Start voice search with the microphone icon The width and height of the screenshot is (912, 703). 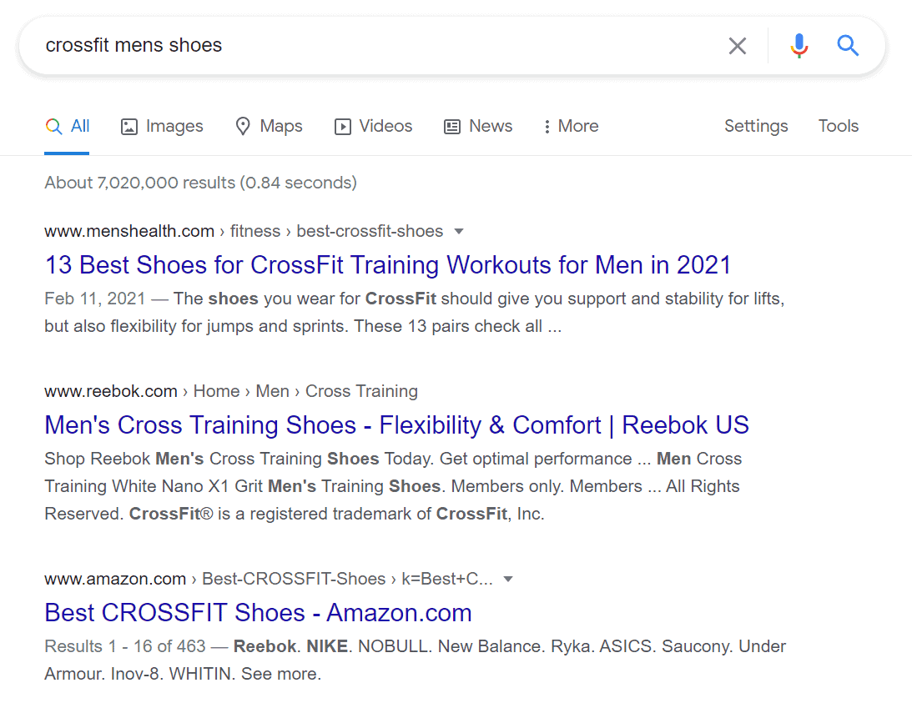click(x=799, y=46)
